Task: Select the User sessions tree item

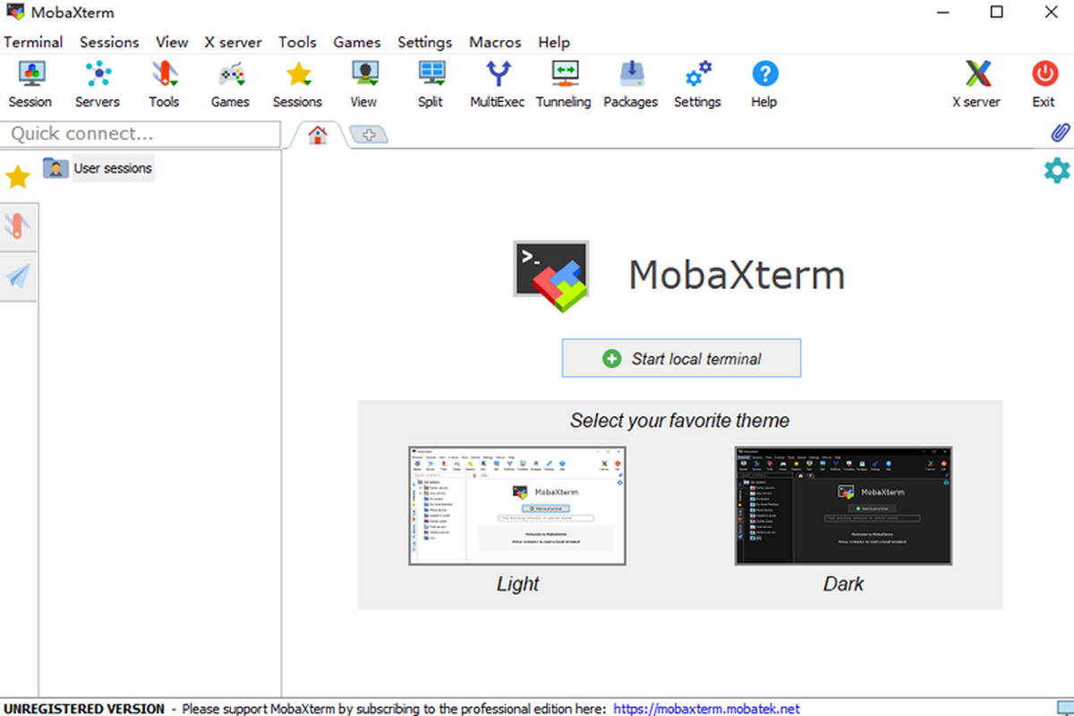Action: click(x=112, y=168)
